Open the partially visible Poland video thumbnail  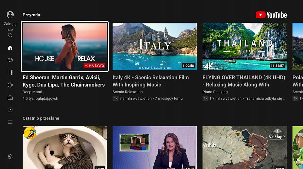point(298,47)
